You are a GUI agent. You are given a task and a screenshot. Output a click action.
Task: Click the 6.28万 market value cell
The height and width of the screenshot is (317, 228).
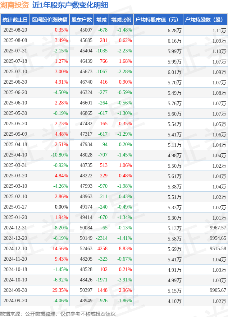pos(174,30)
